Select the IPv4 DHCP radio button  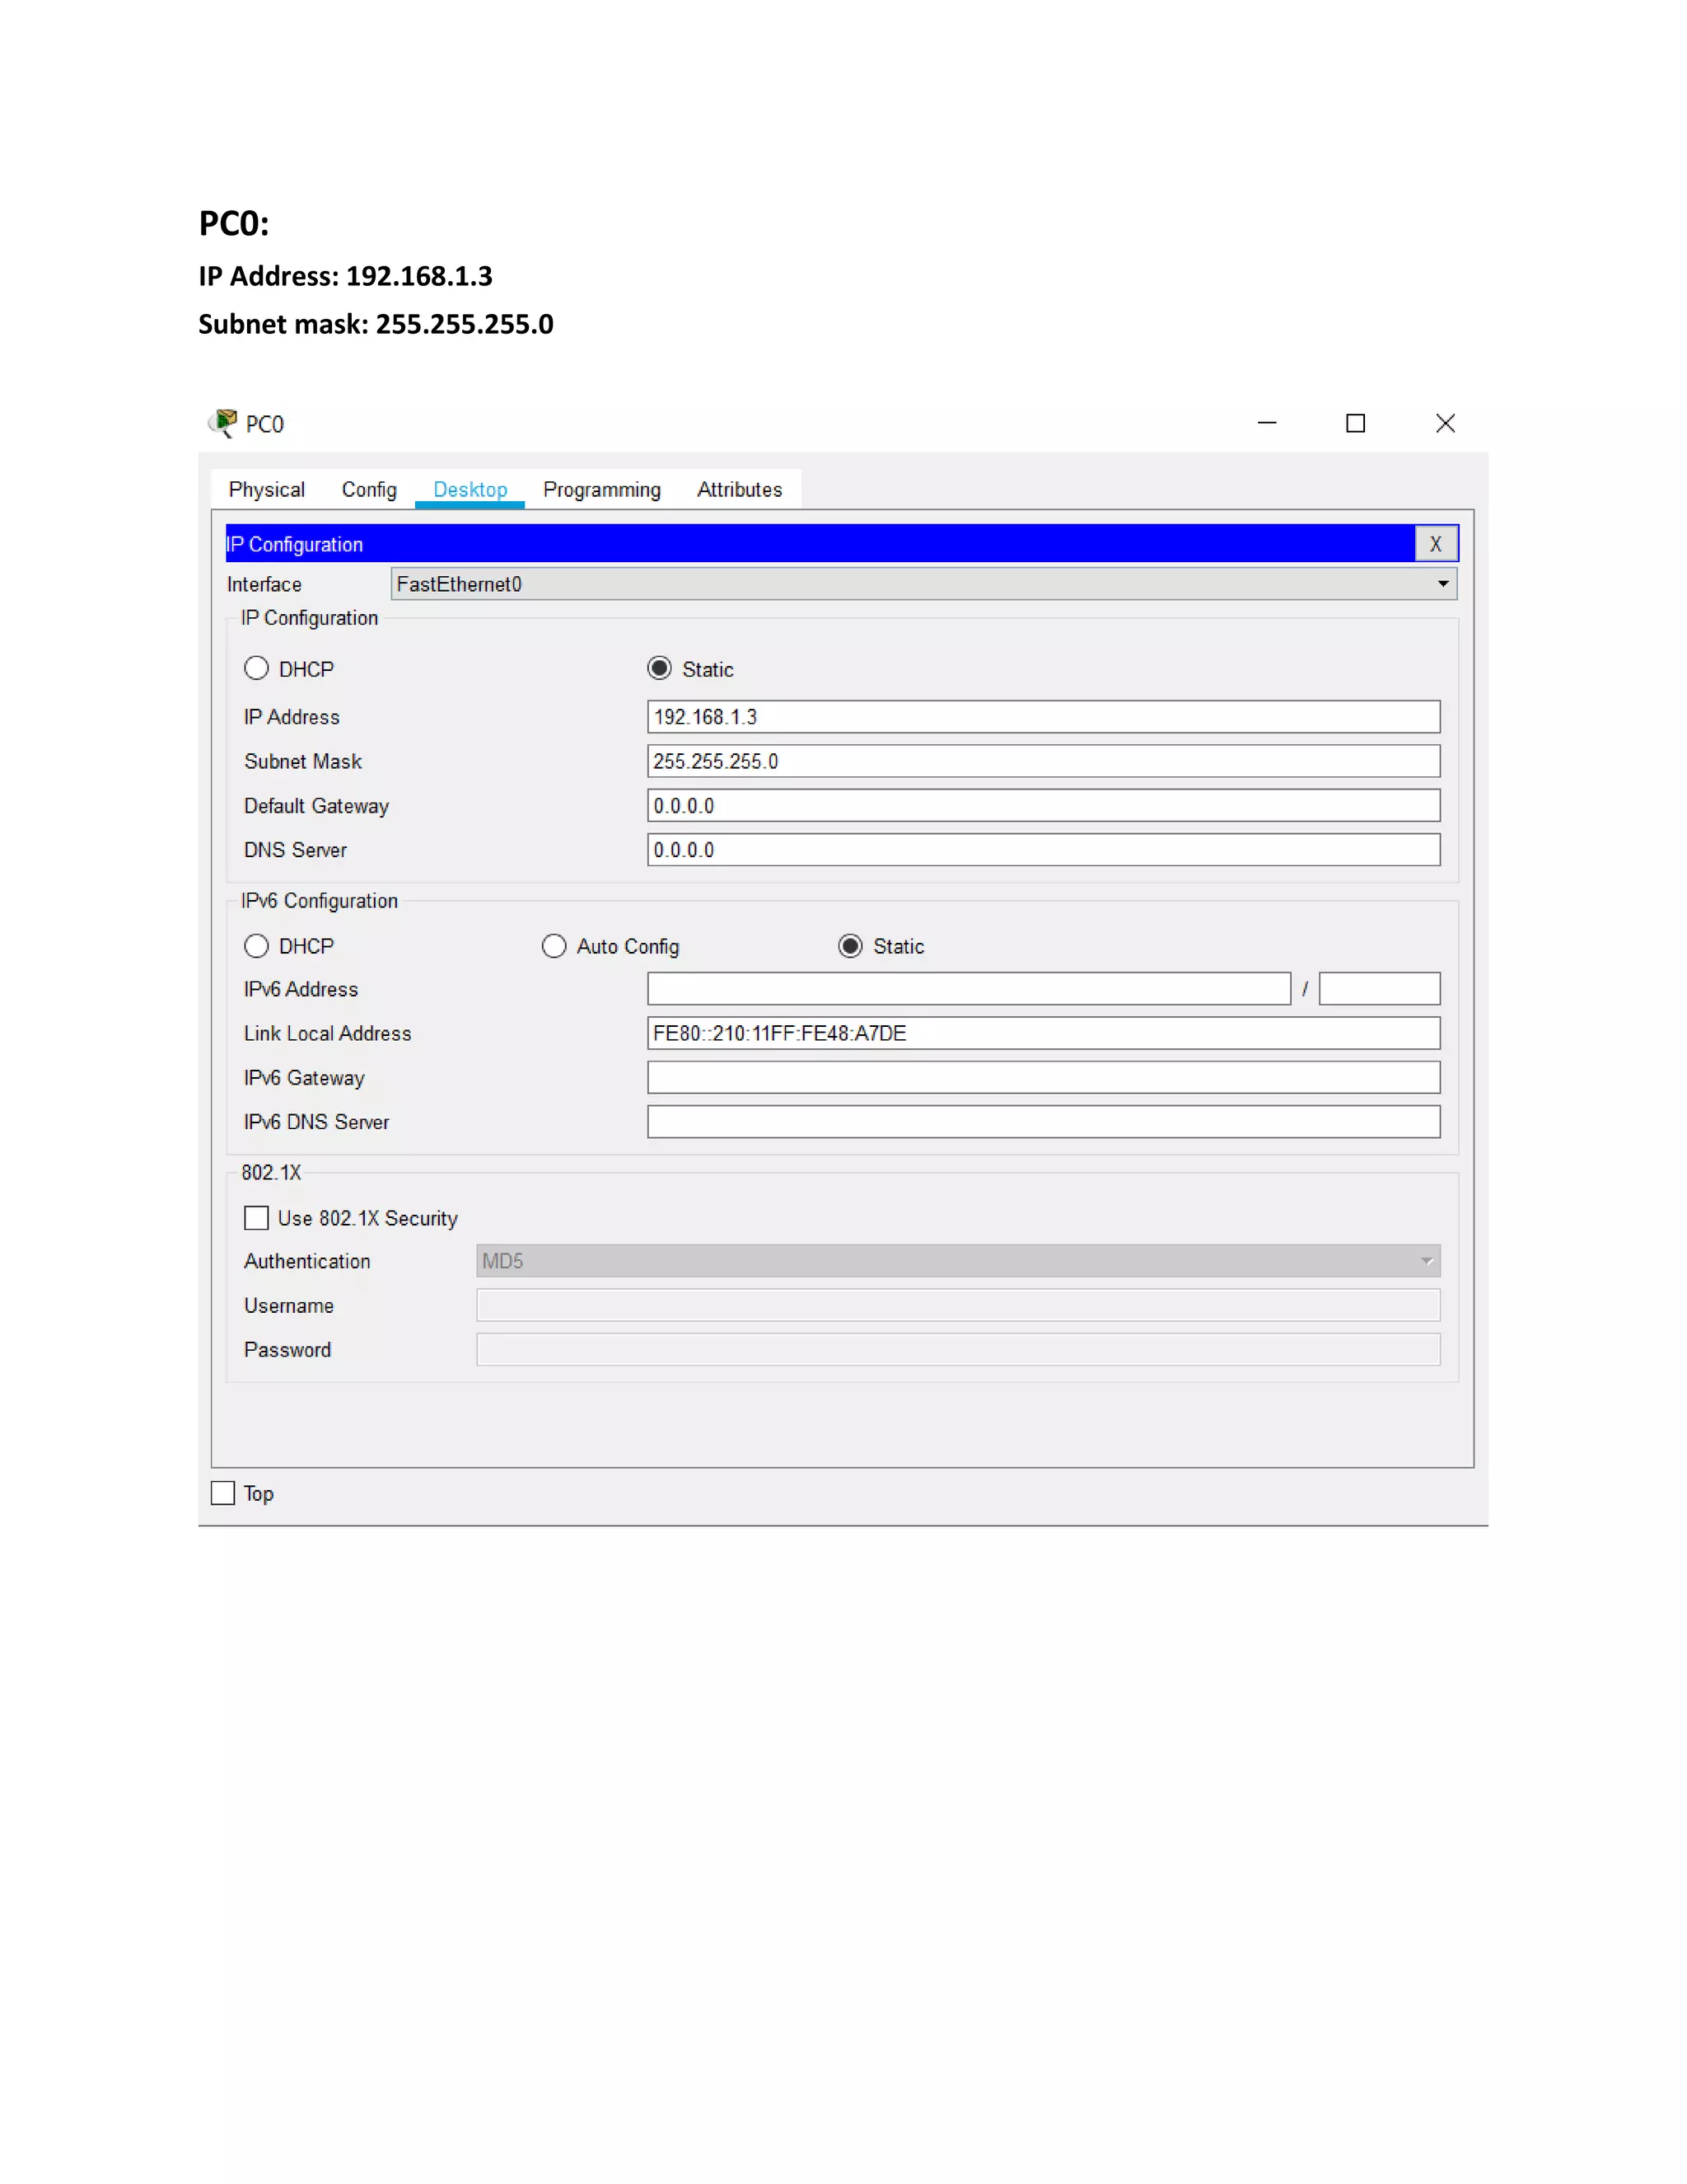pos(257,668)
